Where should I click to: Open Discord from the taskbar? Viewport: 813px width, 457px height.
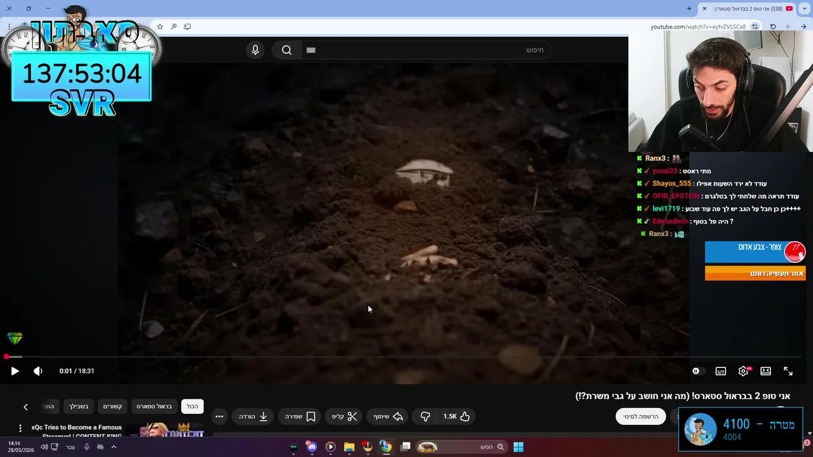click(311, 447)
